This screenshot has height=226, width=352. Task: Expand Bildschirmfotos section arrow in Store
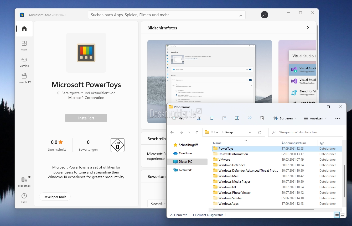click(308, 28)
